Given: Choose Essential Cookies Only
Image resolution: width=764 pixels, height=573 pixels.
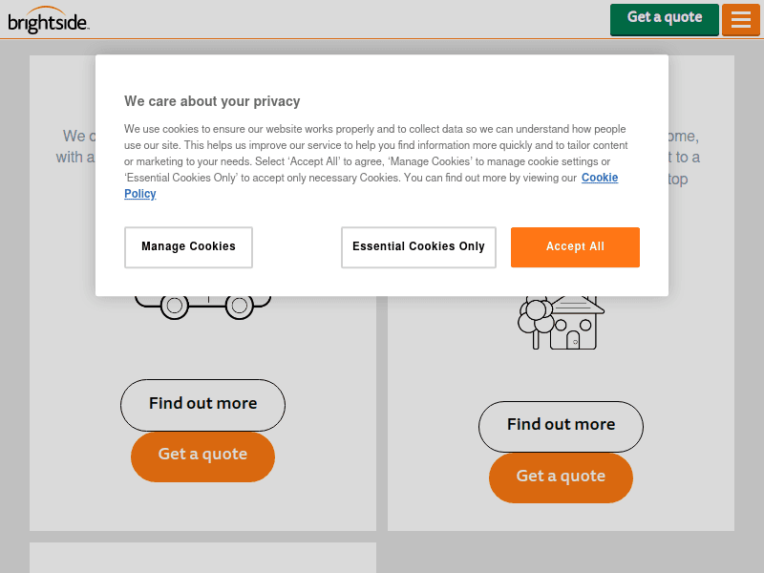Looking at the screenshot, I should 418,247.
